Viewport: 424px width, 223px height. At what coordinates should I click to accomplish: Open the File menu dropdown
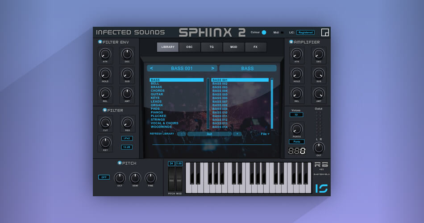(x=265, y=134)
